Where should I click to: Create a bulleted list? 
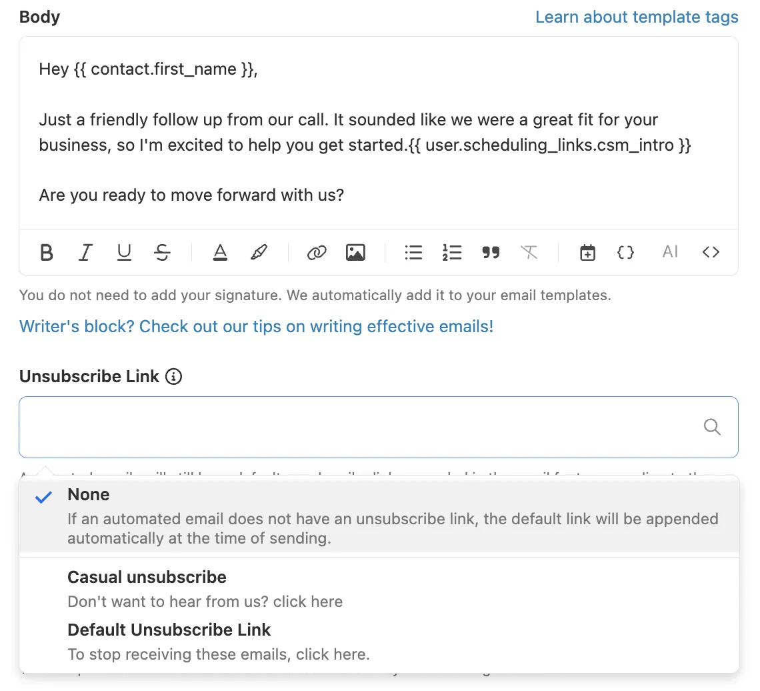click(x=413, y=253)
